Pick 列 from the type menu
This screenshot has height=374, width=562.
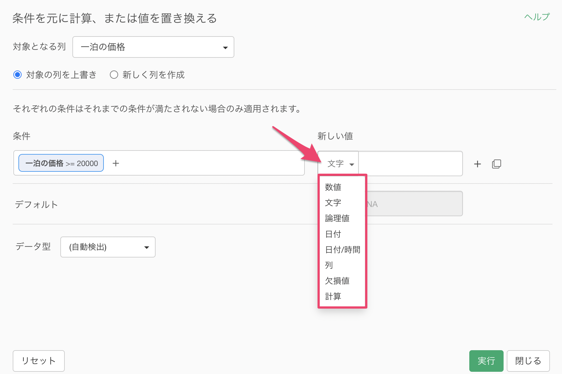click(329, 265)
